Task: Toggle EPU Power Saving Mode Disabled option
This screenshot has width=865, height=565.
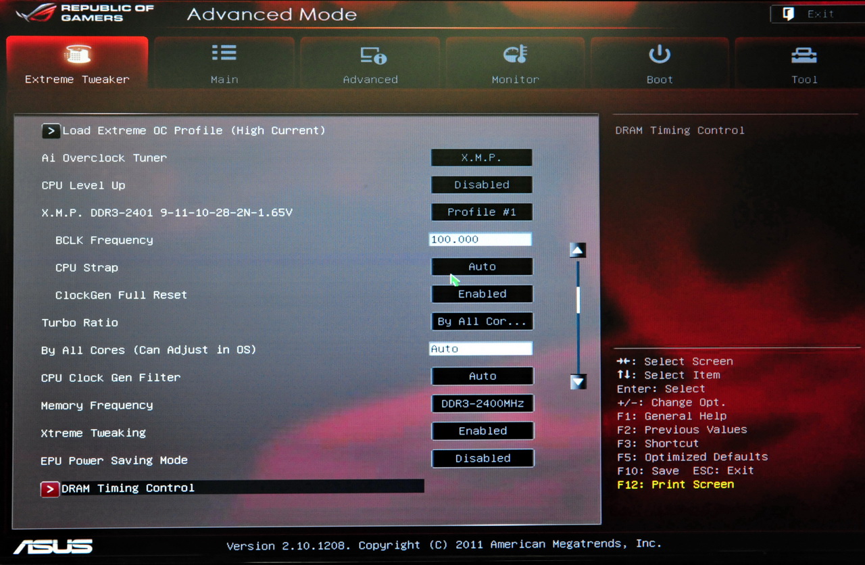Action: click(483, 458)
